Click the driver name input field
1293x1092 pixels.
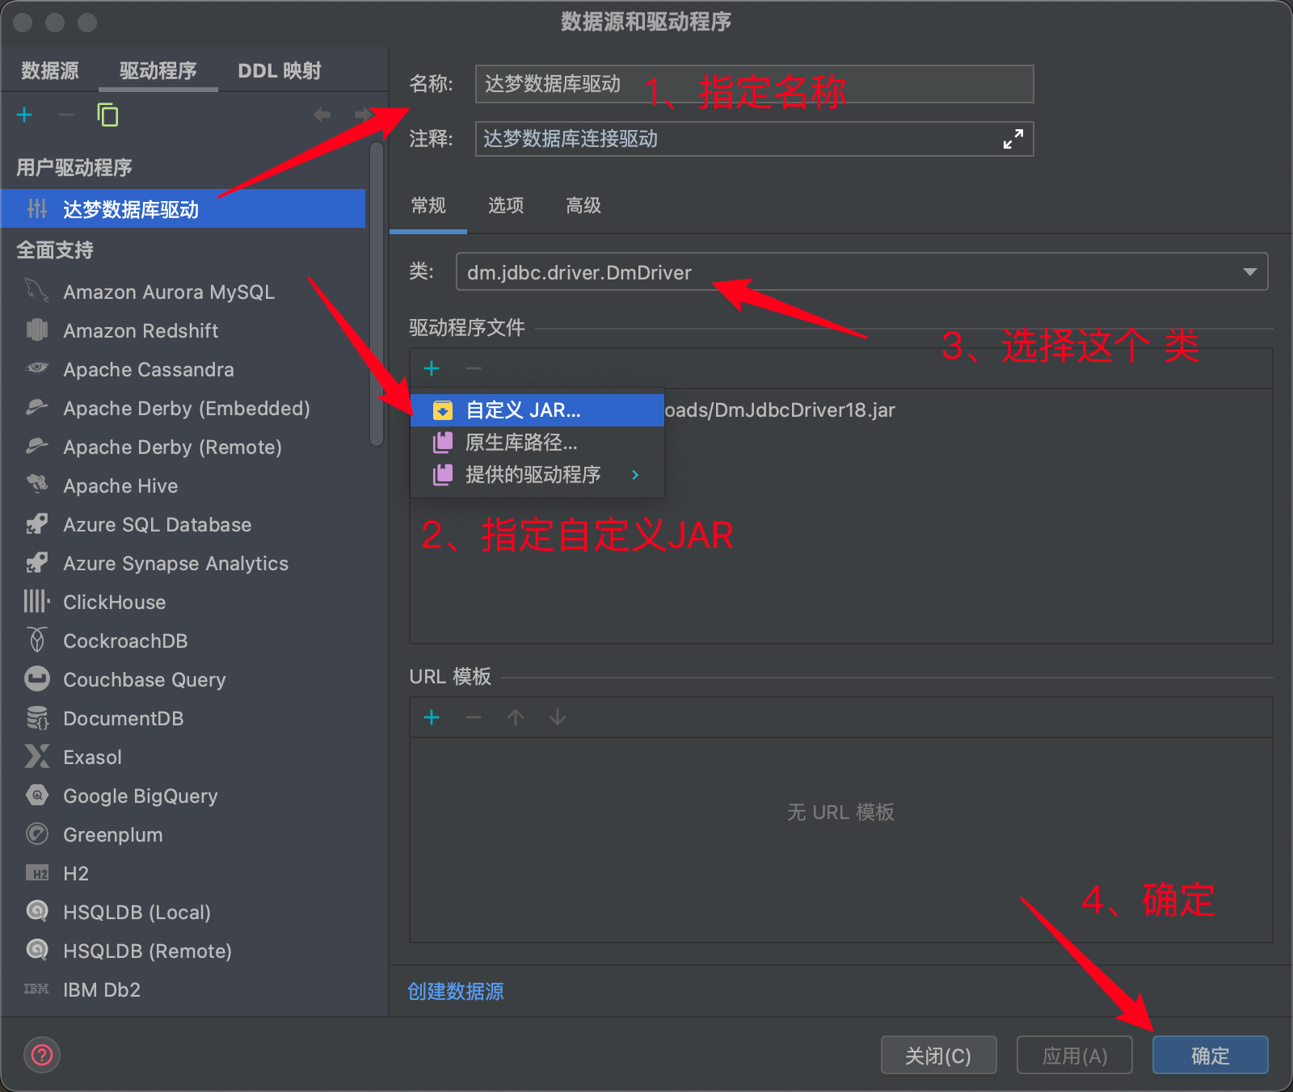[753, 84]
